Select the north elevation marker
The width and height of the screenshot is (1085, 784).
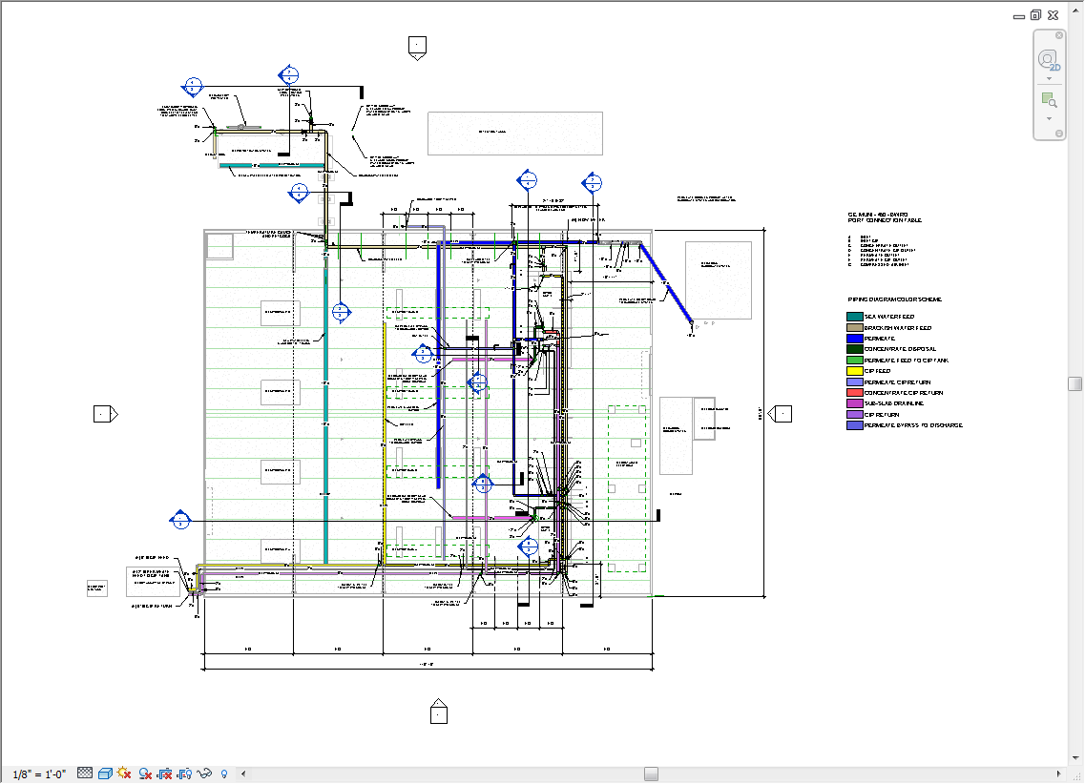[x=417, y=48]
